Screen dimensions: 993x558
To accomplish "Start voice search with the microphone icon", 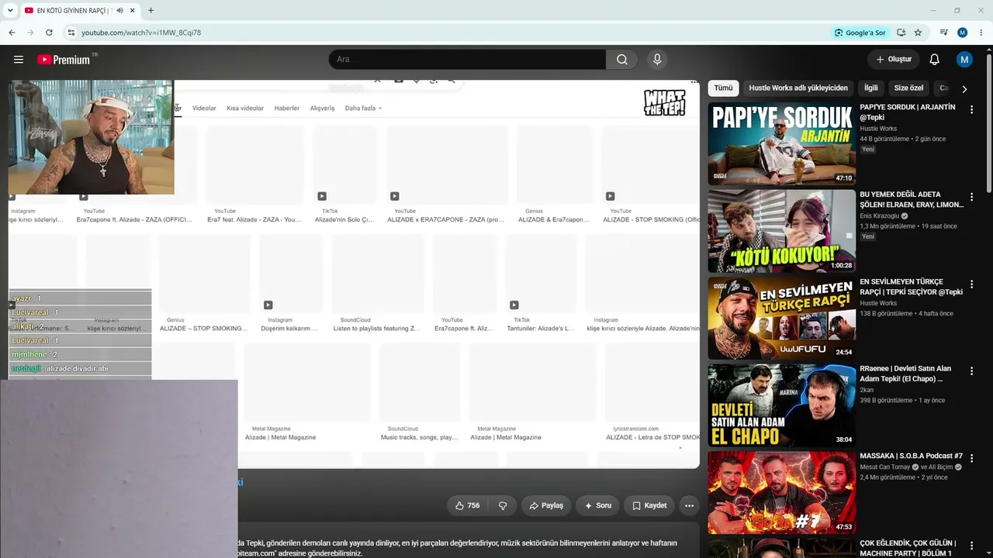I will 657,60.
